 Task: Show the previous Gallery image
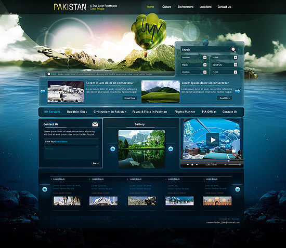pos(113,149)
